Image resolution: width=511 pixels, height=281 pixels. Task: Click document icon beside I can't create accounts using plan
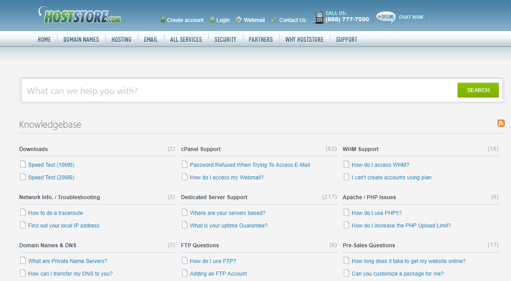point(347,177)
